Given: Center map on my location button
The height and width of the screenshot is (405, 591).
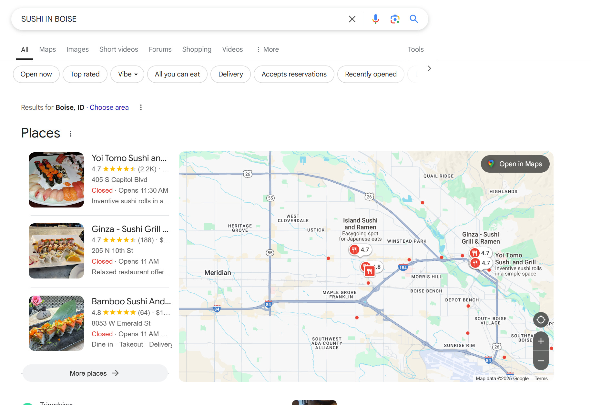Looking at the screenshot, I should coord(541,320).
